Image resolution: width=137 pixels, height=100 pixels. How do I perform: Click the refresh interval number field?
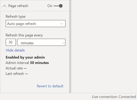click(11, 42)
